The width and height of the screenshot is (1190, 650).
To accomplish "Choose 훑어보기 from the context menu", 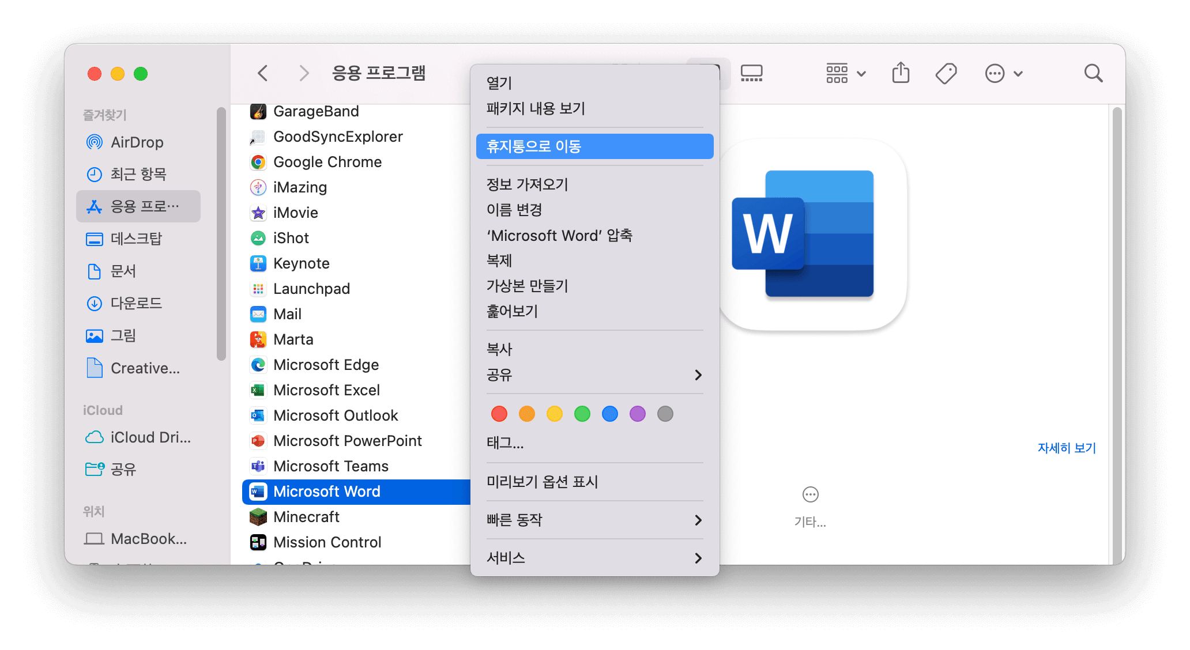I will click(595, 311).
